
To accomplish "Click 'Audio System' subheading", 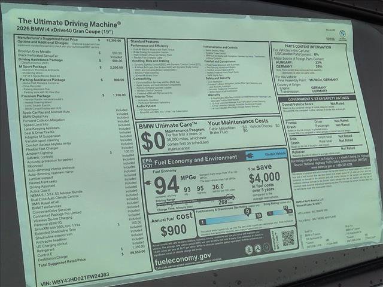I will click(146, 106).
